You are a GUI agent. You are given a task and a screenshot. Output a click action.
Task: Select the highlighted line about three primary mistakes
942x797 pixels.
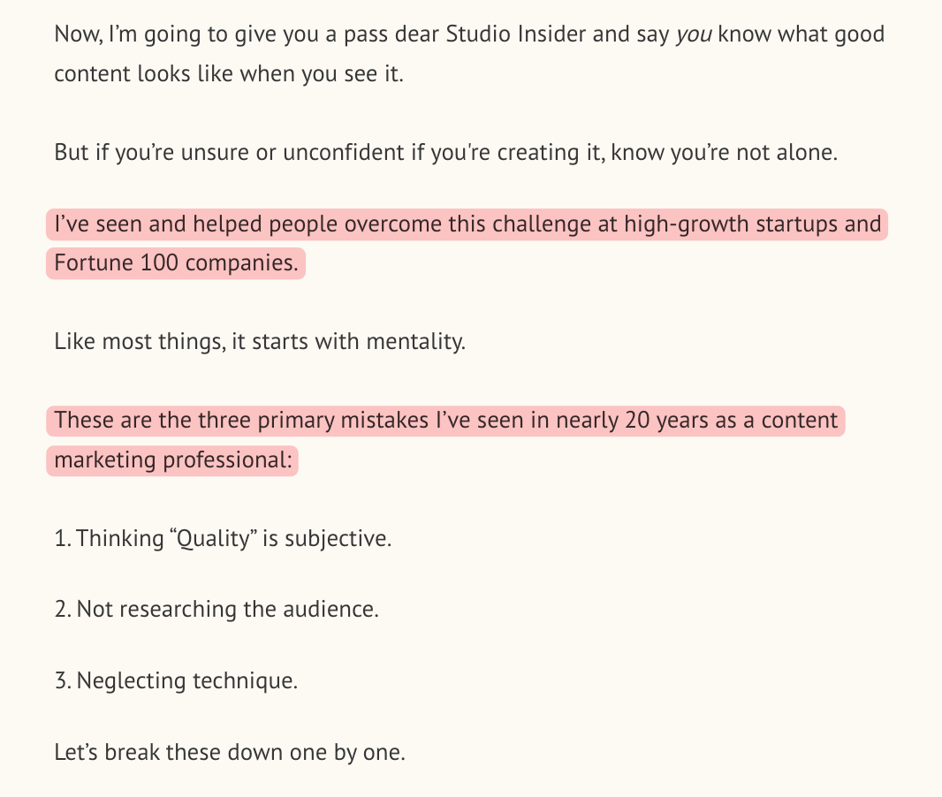tap(445, 421)
